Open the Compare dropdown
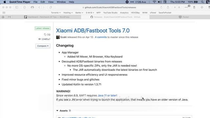210x118 pixels. click(43, 46)
